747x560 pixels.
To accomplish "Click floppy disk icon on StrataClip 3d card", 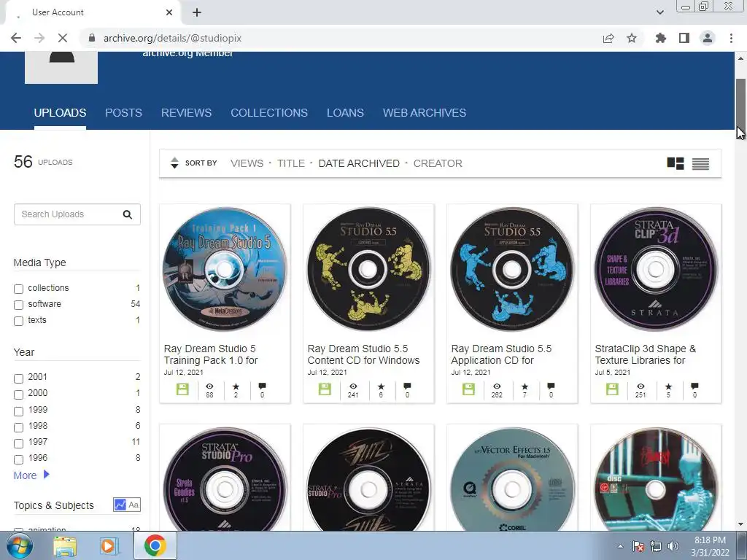I will (x=612, y=389).
